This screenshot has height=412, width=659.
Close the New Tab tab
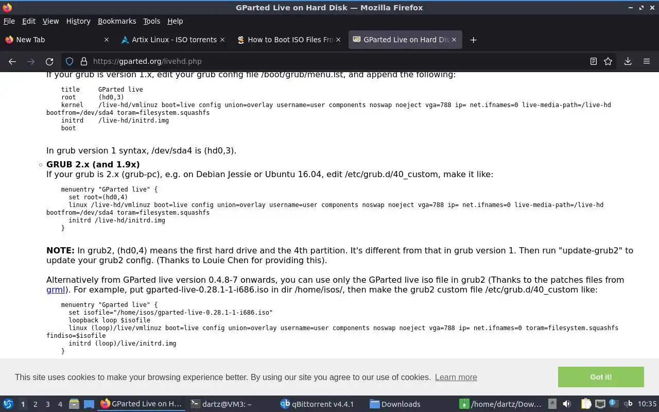(107, 40)
